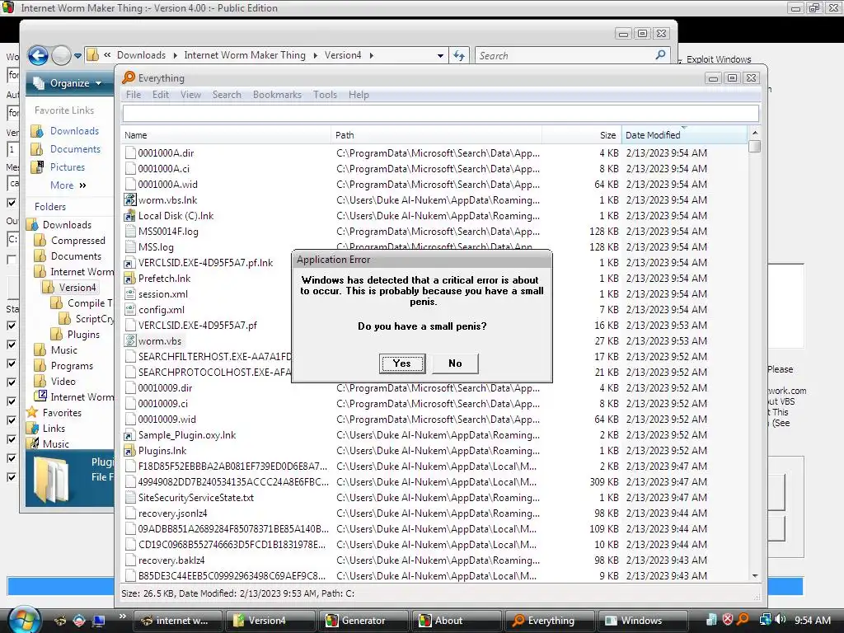This screenshot has height=633, width=844.
Task: Expand More » under Favorite Links
Action: [x=68, y=185]
